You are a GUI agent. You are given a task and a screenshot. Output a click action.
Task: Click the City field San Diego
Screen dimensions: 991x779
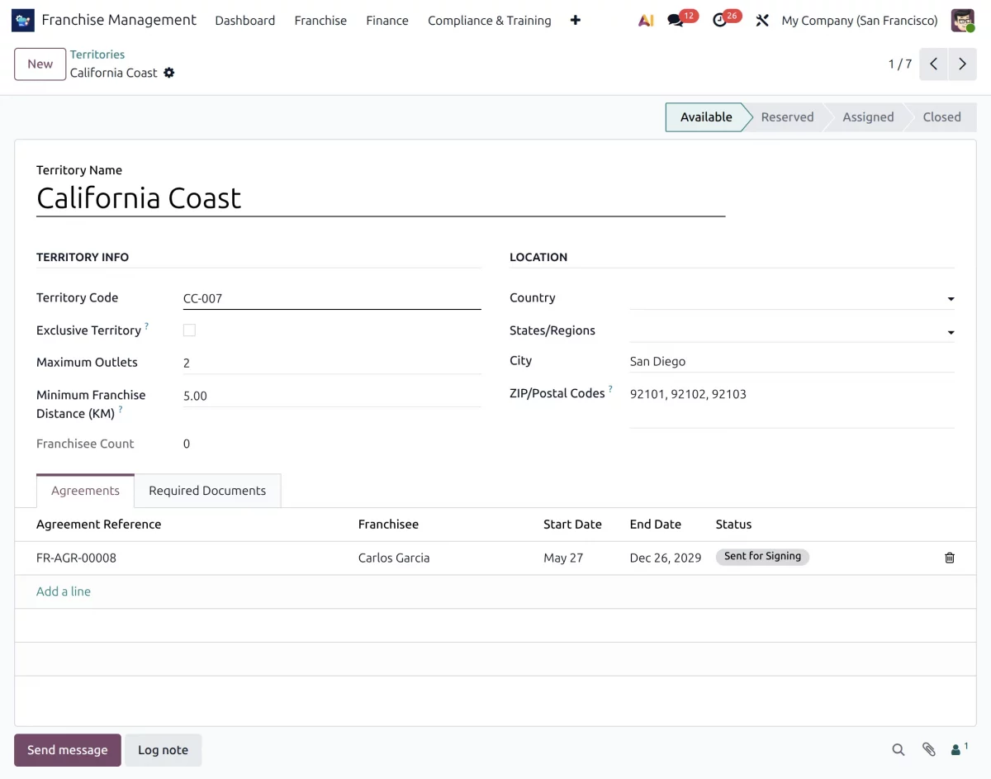(x=792, y=361)
